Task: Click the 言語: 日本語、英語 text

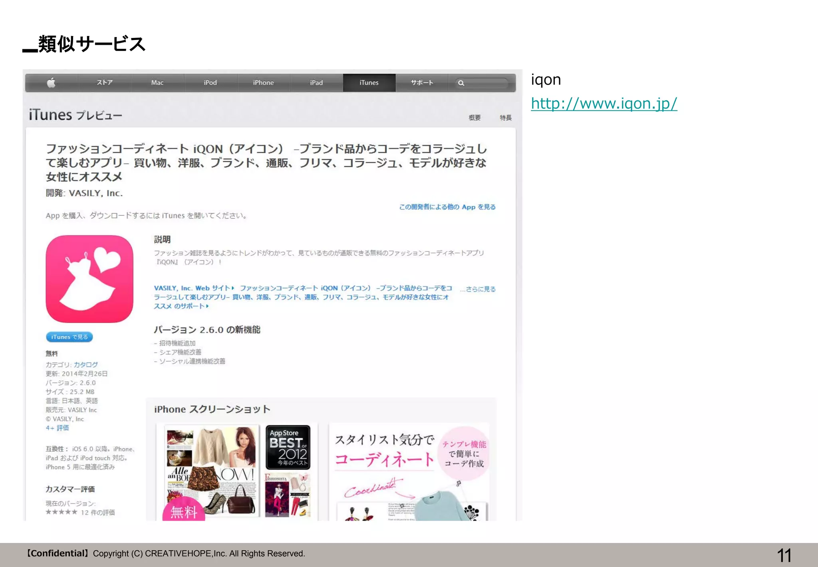Action: coord(71,401)
